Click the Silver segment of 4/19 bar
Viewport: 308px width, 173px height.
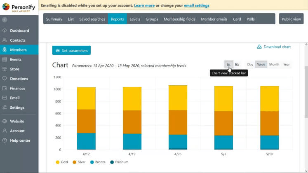tap(132, 122)
